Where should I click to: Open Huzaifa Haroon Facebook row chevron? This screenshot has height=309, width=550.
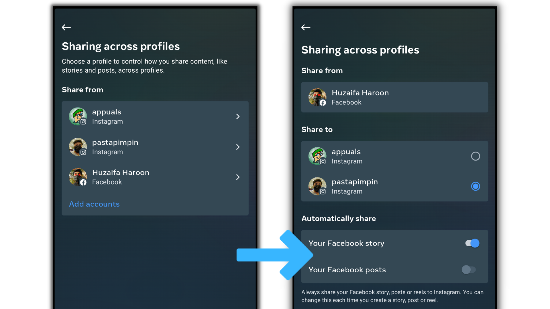click(238, 177)
